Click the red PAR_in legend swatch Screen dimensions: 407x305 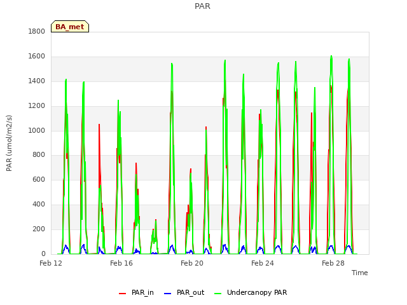pos(122,294)
